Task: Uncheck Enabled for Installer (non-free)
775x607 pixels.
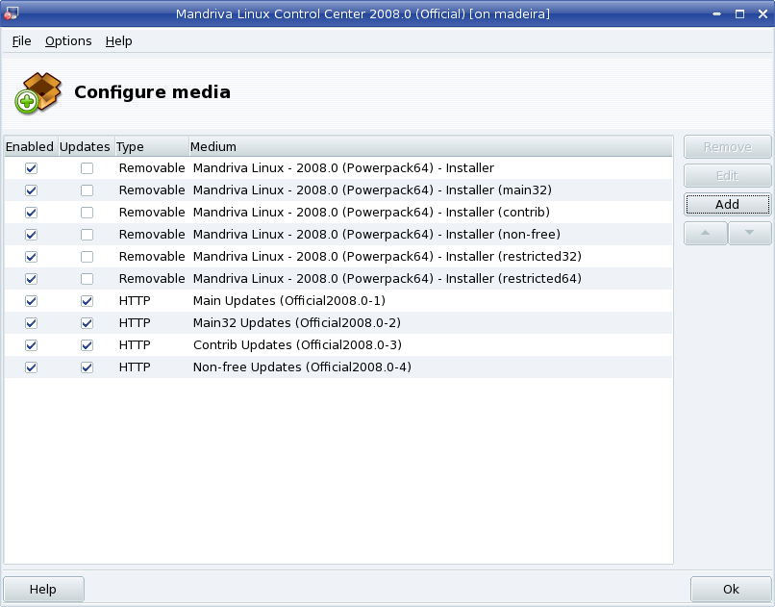Action: pyautogui.click(x=31, y=235)
